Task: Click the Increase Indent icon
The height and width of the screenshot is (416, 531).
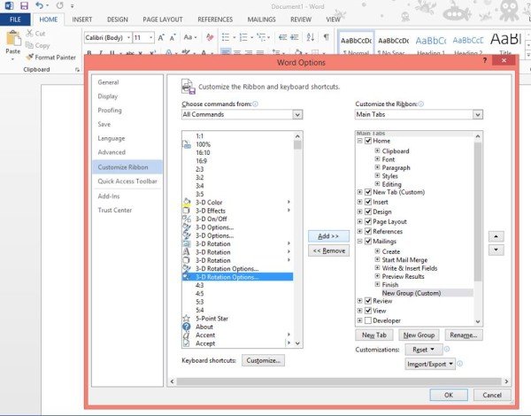Action: coord(295,37)
